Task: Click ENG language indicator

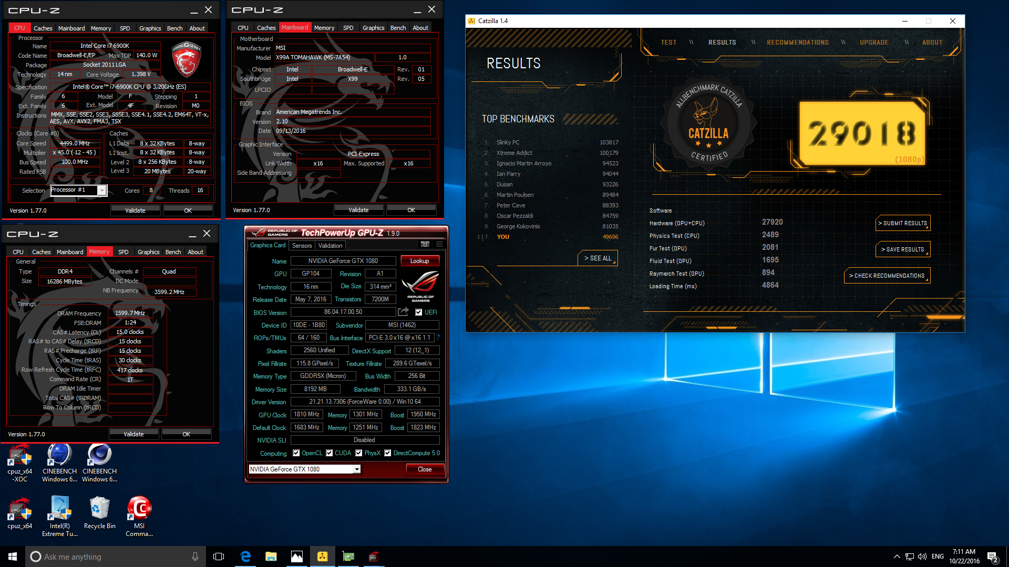Action: pos(938,556)
